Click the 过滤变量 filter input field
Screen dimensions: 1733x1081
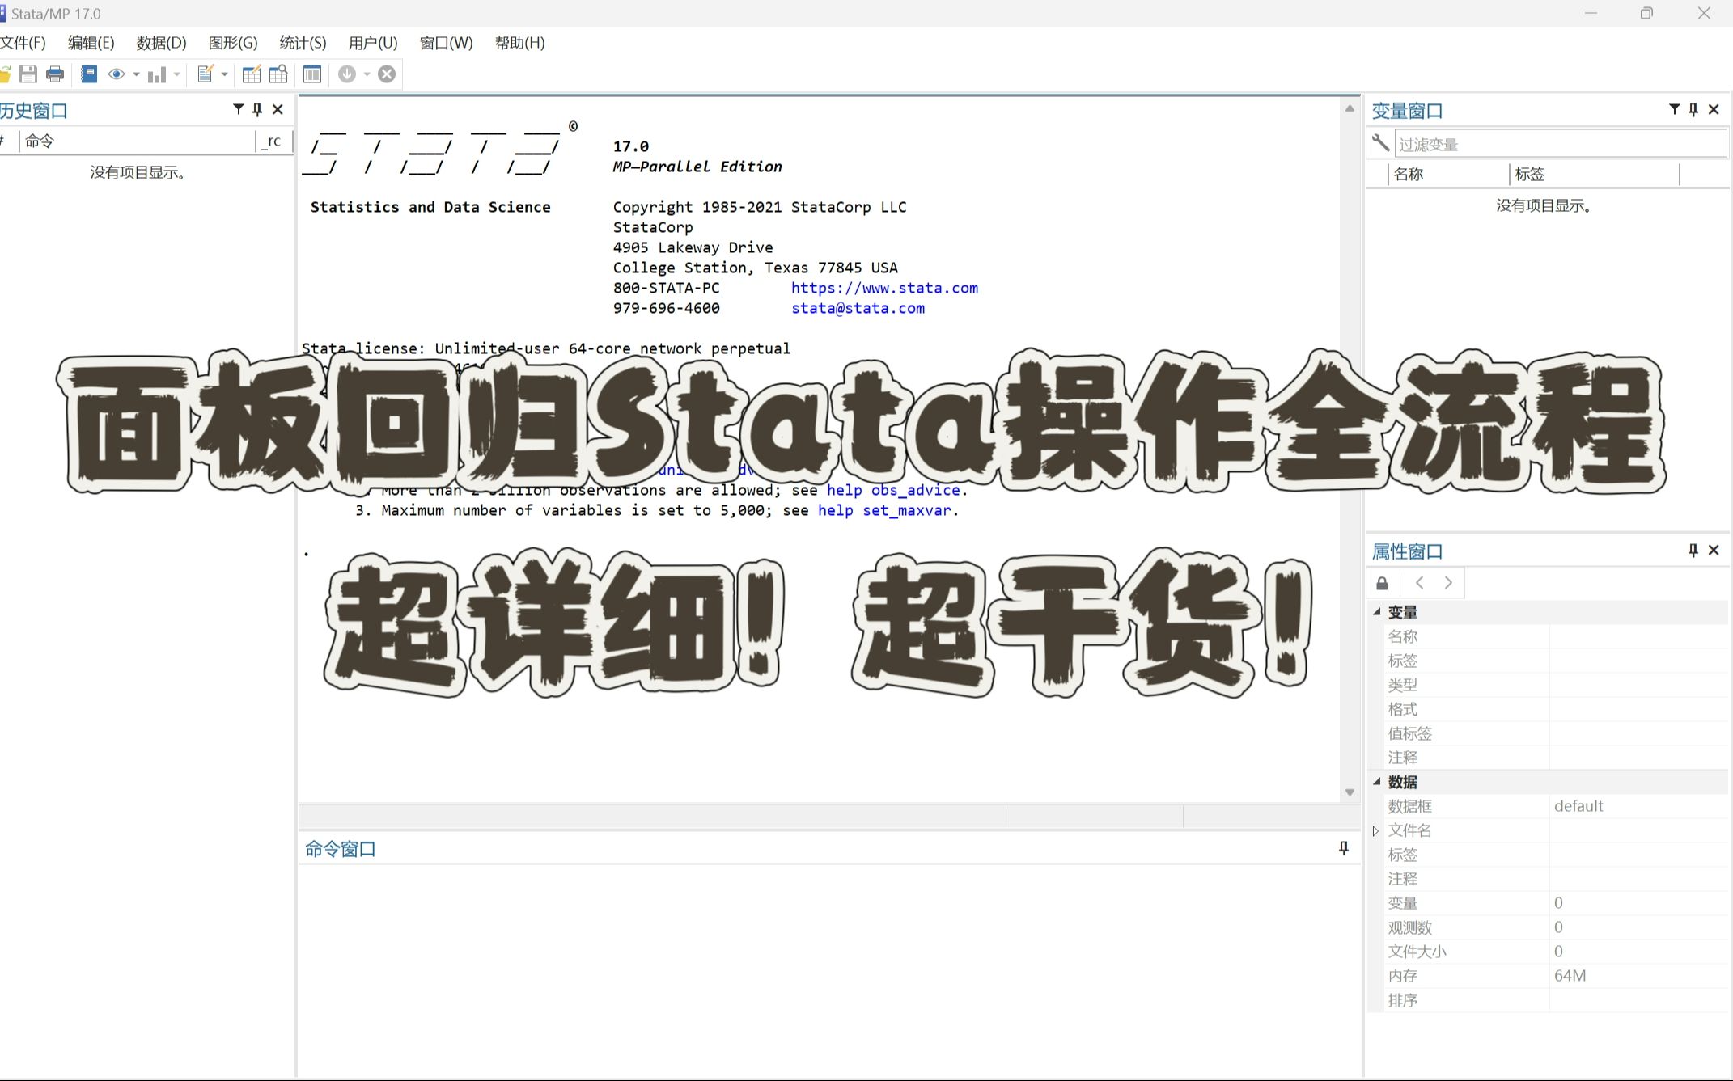click(1559, 144)
